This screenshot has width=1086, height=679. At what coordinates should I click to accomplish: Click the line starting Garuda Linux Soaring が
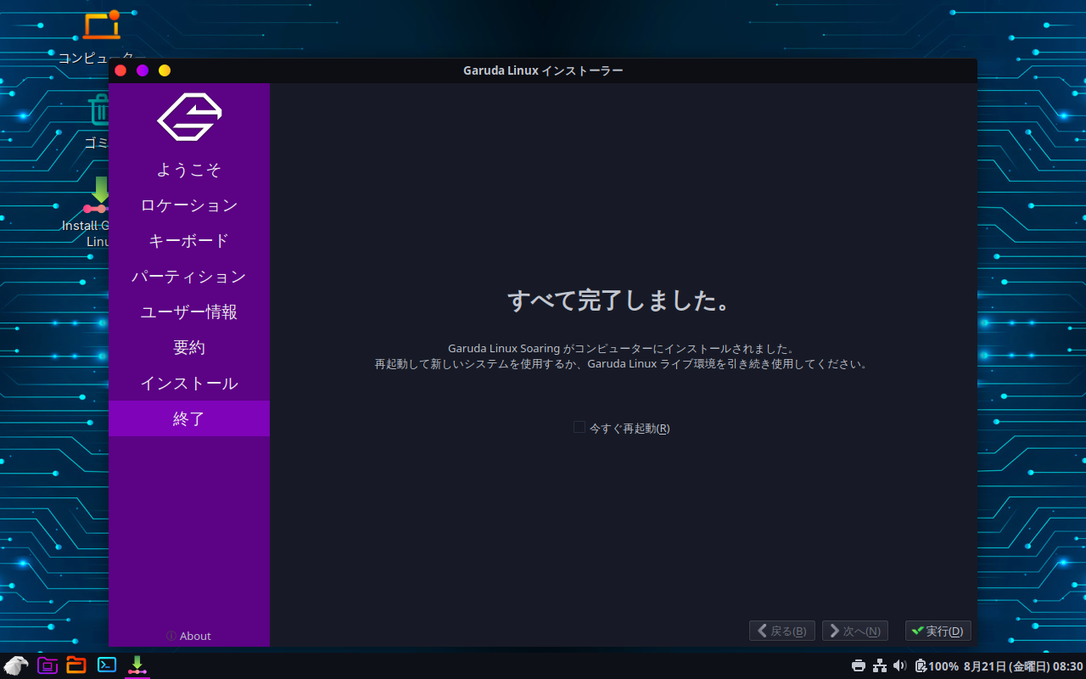(x=621, y=349)
